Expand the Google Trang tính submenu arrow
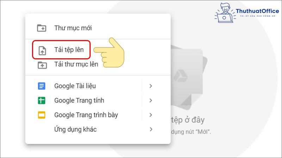282x158 pixels. [x=151, y=100]
